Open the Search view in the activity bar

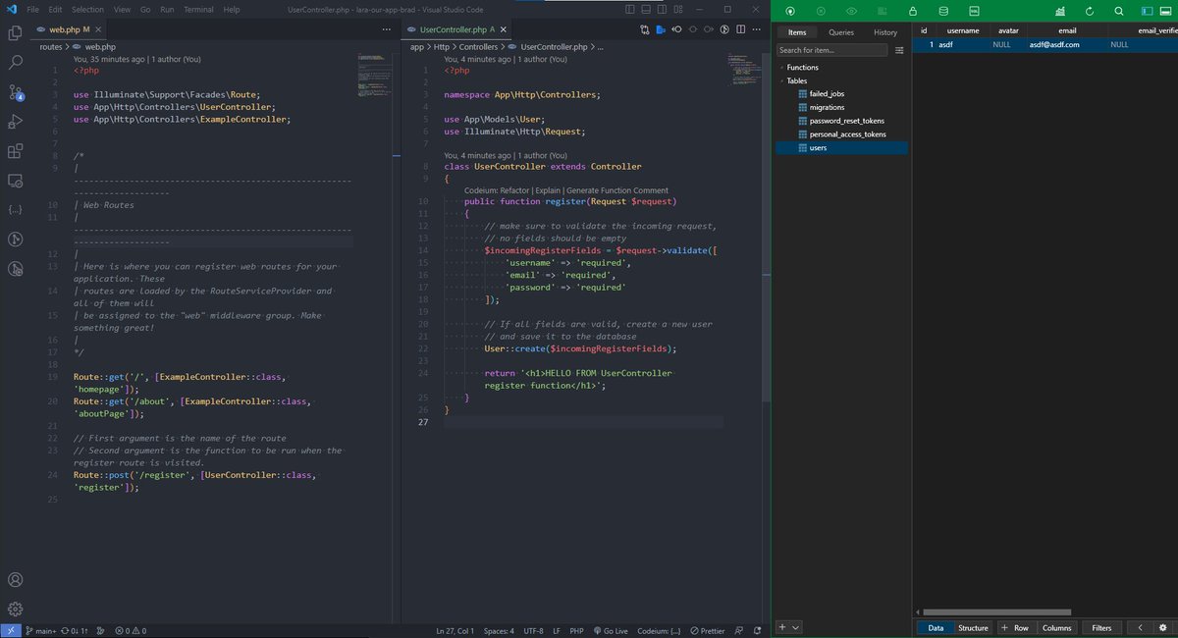(x=15, y=62)
